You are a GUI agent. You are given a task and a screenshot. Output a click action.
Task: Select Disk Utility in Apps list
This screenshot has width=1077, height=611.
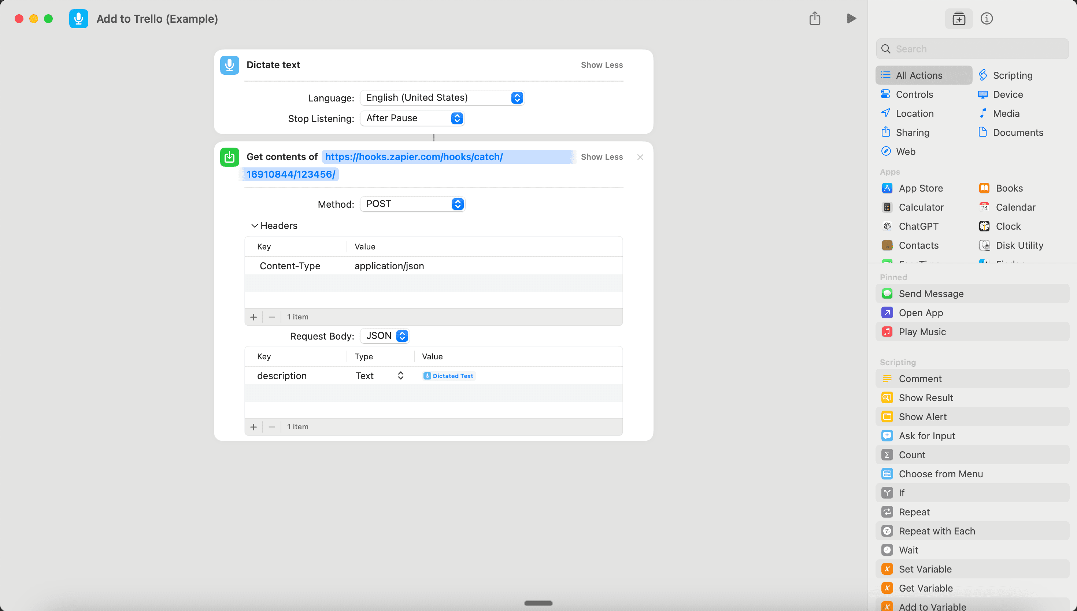click(x=1011, y=245)
